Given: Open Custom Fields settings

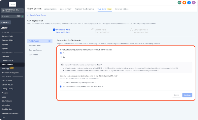Looking at the screenshot, I should pos(7,81).
